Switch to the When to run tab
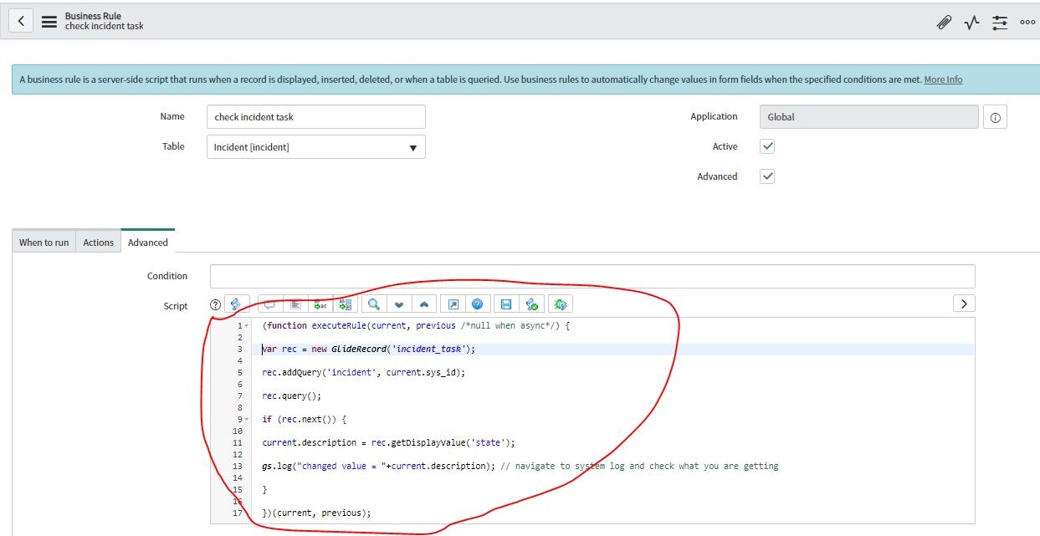The height and width of the screenshot is (536, 1040). [x=44, y=242]
